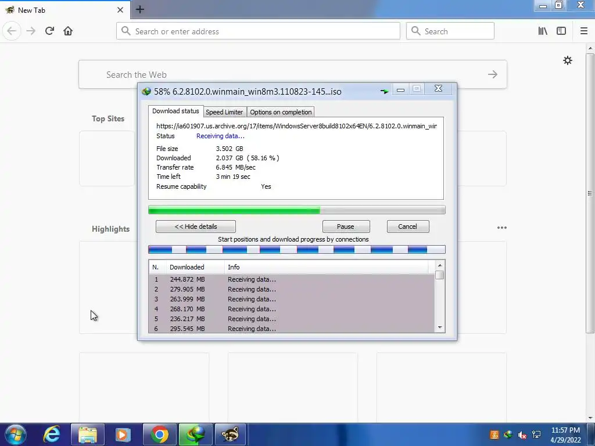Select the New Tab browser tab
This screenshot has height=446, width=595.
click(x=65, y=10)
